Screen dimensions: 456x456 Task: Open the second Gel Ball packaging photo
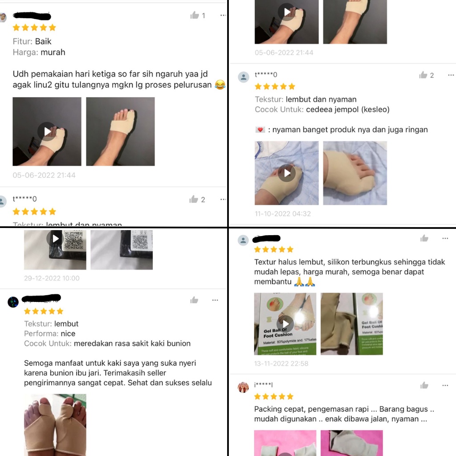point(352,324)
